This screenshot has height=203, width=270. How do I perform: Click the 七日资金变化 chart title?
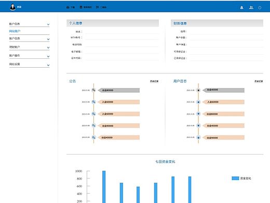click(x=165, y=161)
